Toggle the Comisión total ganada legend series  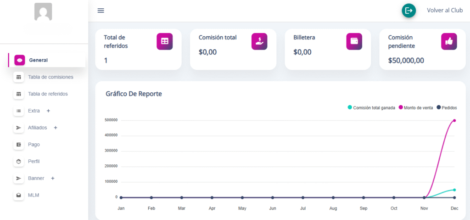pyautogui.click(x=371, y=107)
